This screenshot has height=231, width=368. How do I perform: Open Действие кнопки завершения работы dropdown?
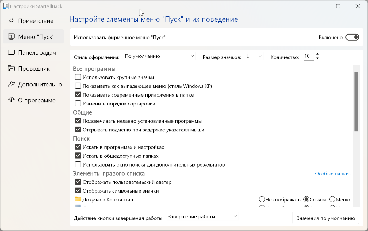pos(203,217)
